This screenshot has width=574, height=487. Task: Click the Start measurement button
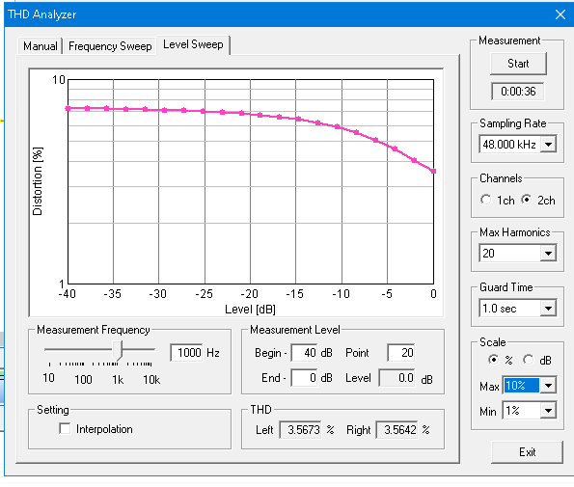[x=518, y=64]
